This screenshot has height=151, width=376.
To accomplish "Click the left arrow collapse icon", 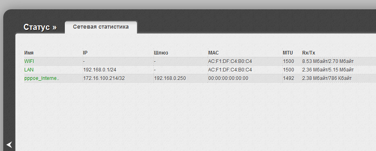I will 9,145.
